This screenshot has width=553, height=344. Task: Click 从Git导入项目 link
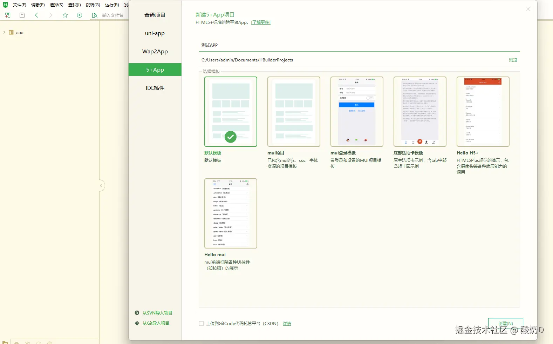[x=156, y=323]
